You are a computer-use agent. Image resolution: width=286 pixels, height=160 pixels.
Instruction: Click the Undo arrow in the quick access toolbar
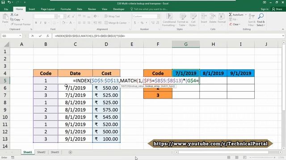[9, 2]
